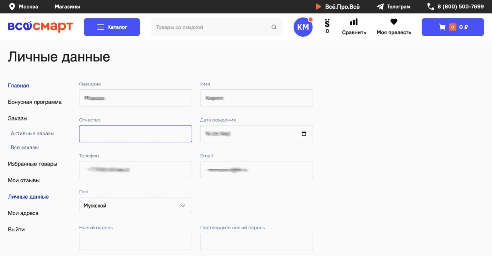492x256 pixels.
Task: Open the shopping cart button
Action: [453, 27]
